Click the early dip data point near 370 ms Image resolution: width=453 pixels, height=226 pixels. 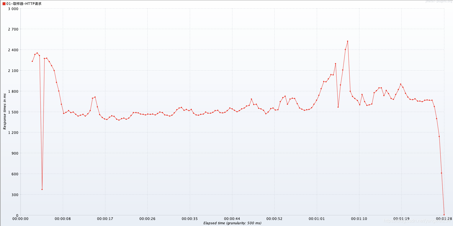[x=42, y=189]
